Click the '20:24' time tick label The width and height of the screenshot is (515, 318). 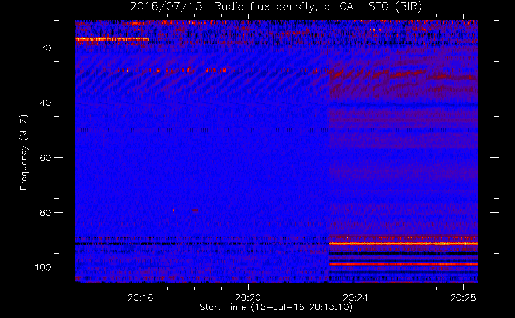point(356,298)
